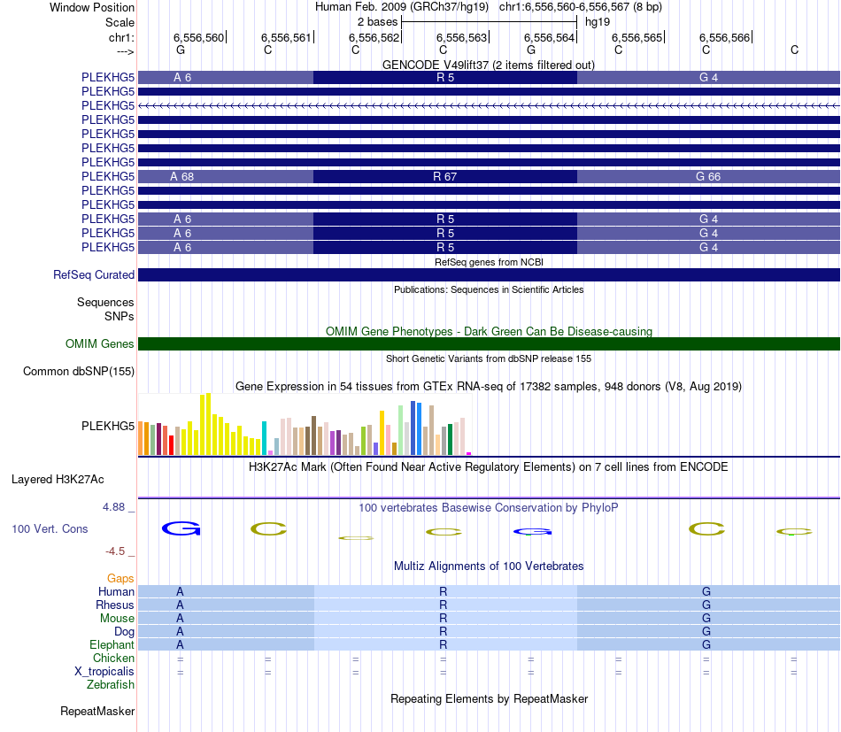
Task: Click position marker 6,556,561
Action: [286, 37]
